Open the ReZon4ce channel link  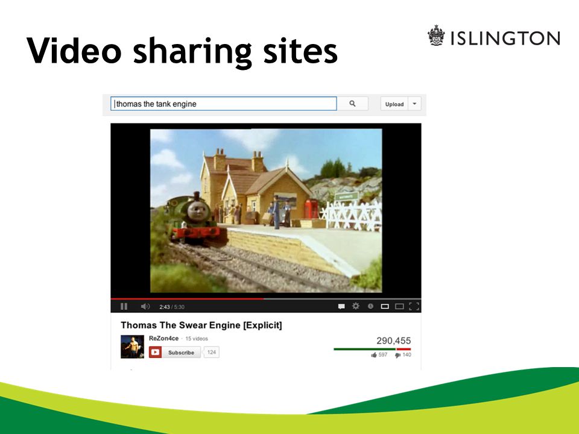pos(163,338)
